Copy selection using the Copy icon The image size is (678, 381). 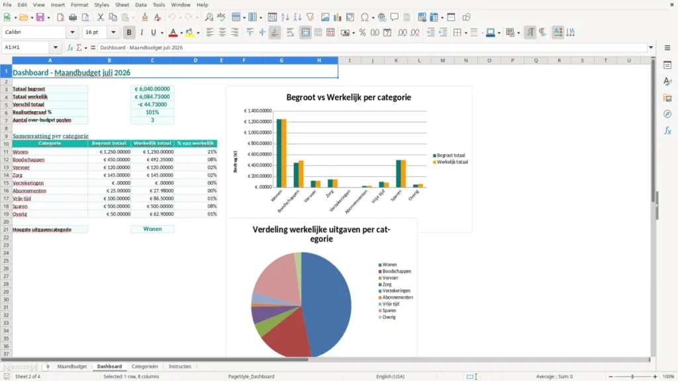(113, 17)
